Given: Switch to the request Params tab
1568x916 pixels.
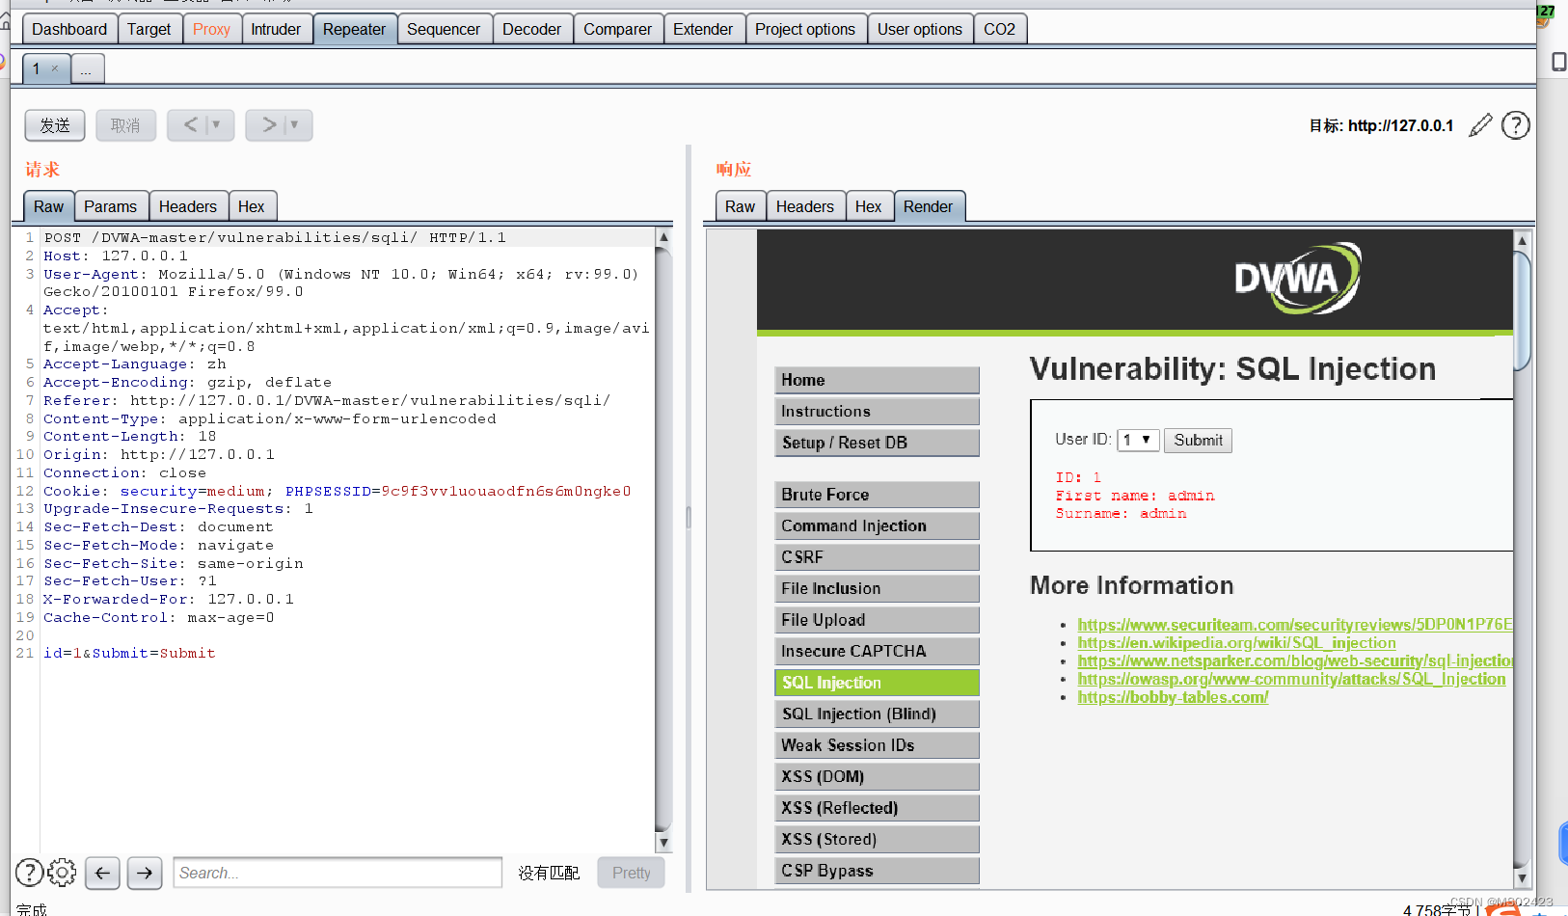Looking at the screenshot, I should [110, 206].
